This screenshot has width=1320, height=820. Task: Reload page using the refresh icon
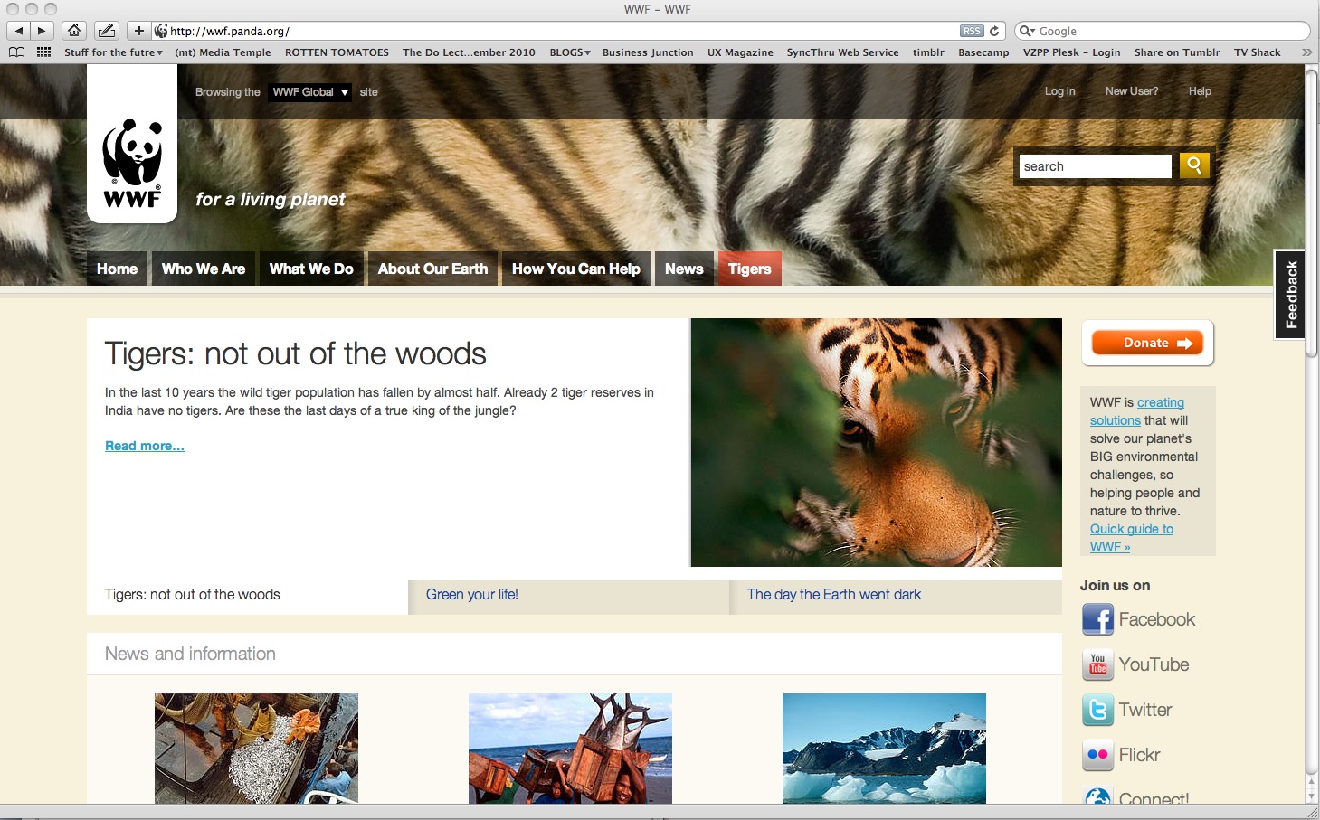click(994, 31)
